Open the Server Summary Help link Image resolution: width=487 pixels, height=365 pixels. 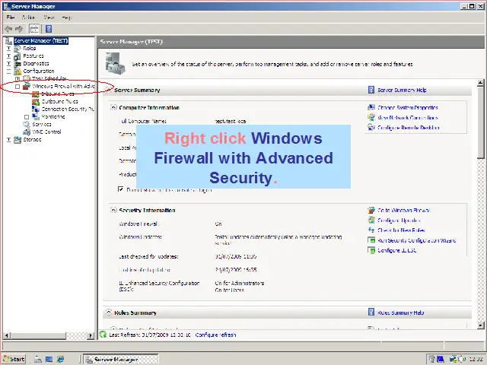[402, 90]
